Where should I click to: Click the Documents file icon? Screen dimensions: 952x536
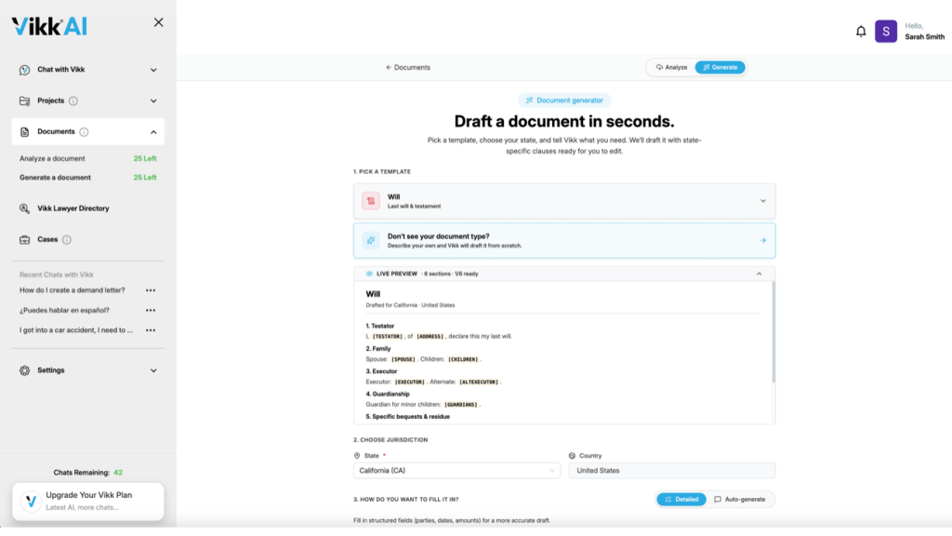pos(24,132)
